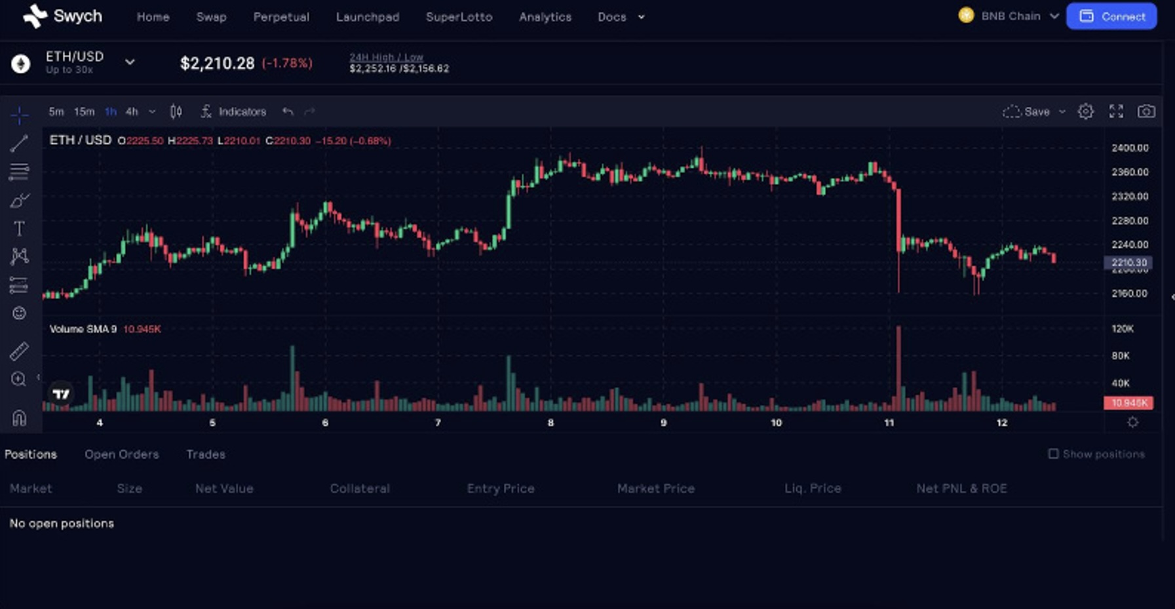Switch chart interval to 15m

pos(84,112)
